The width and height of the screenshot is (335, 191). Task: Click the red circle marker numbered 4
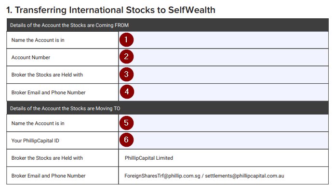(127, 92)
